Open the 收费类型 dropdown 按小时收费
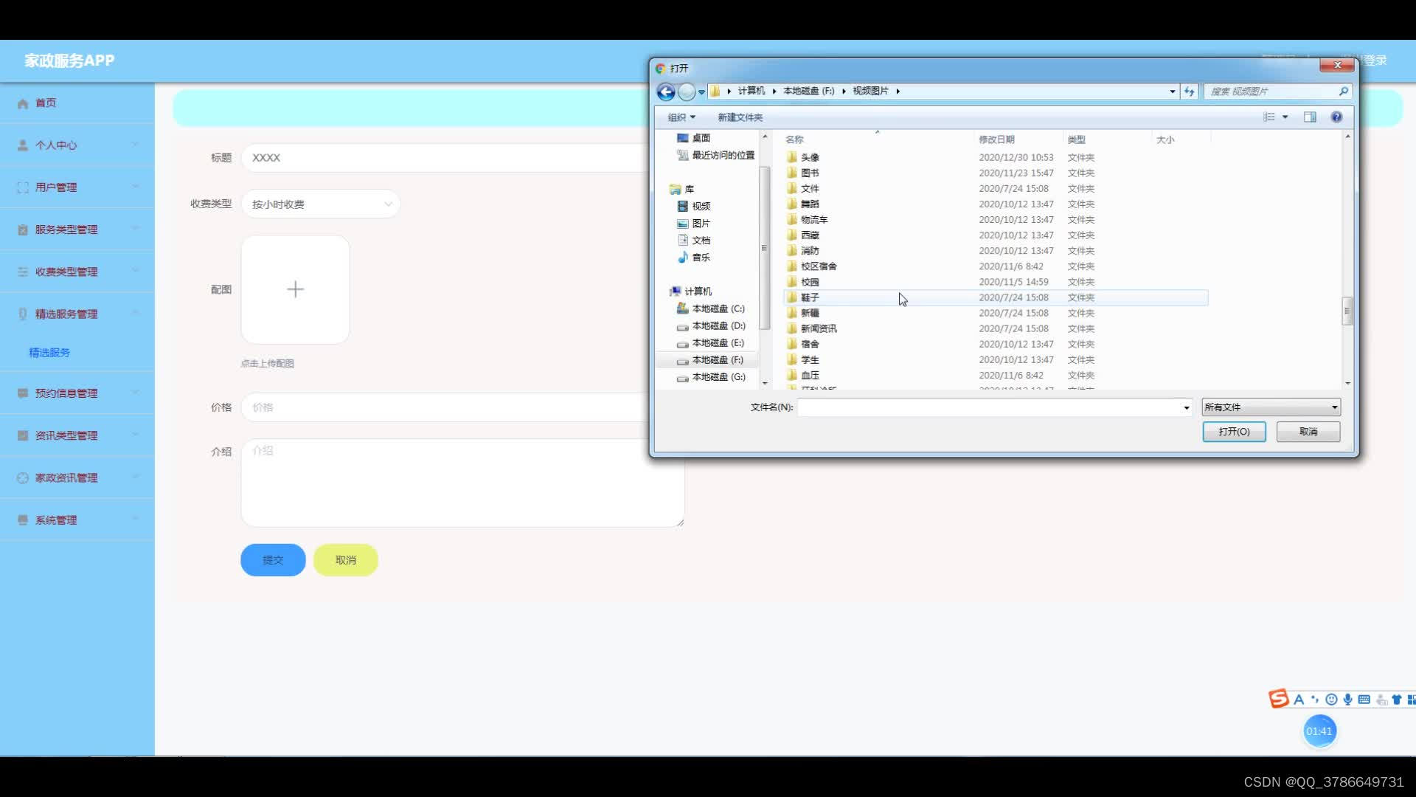1416x797 pixels. click(x=321, y=204)
